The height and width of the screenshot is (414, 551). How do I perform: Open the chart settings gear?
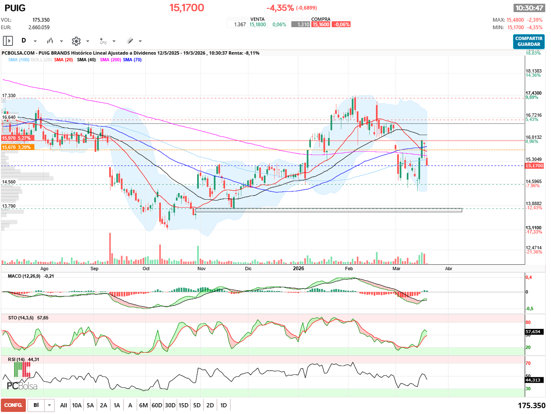76,41
